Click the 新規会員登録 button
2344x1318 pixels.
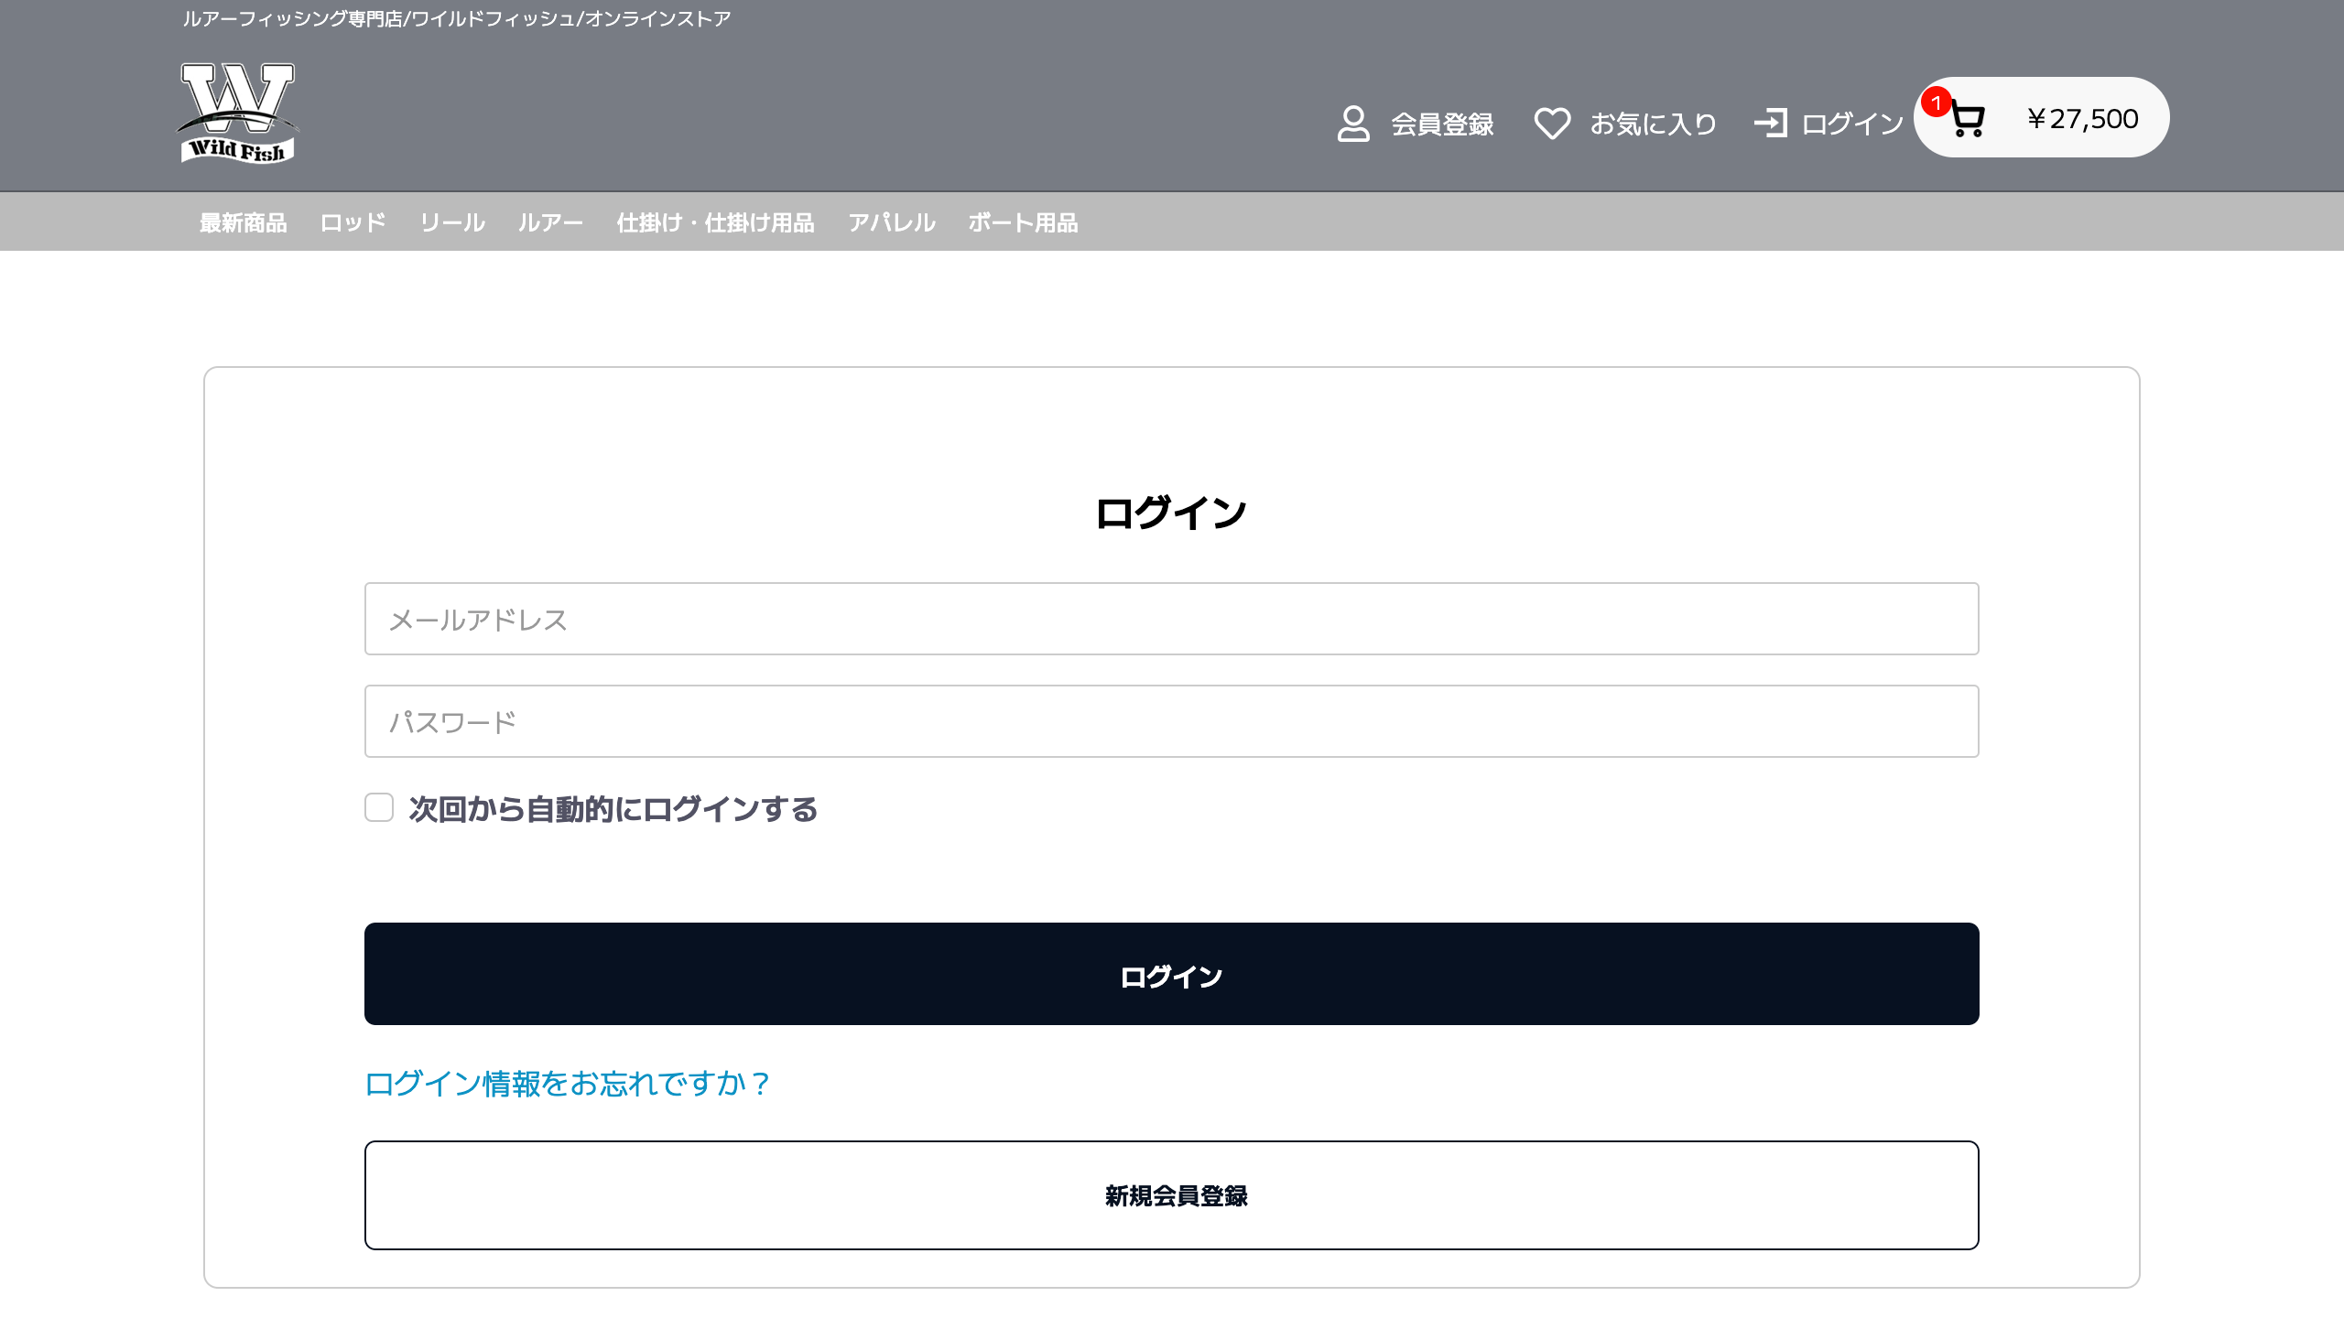tap(1172, 1195)
